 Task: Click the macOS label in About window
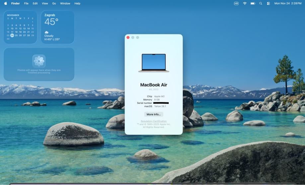pos(148,106)
